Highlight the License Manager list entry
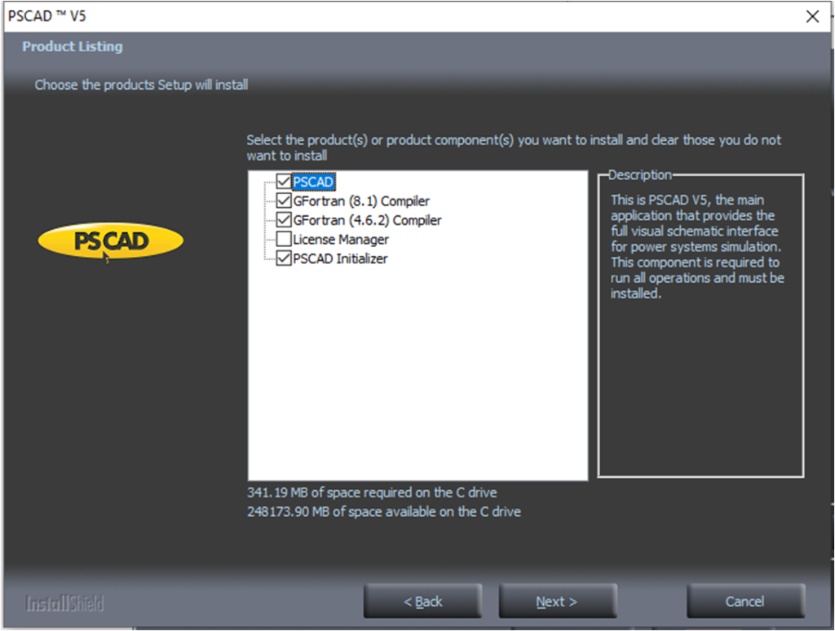This screenshot has height=631, width=835. pyautogui.click(x=341, y=240)
